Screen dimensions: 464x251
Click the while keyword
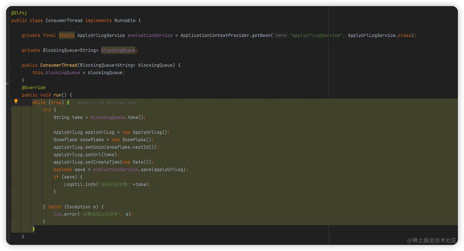tap(39, 102)
